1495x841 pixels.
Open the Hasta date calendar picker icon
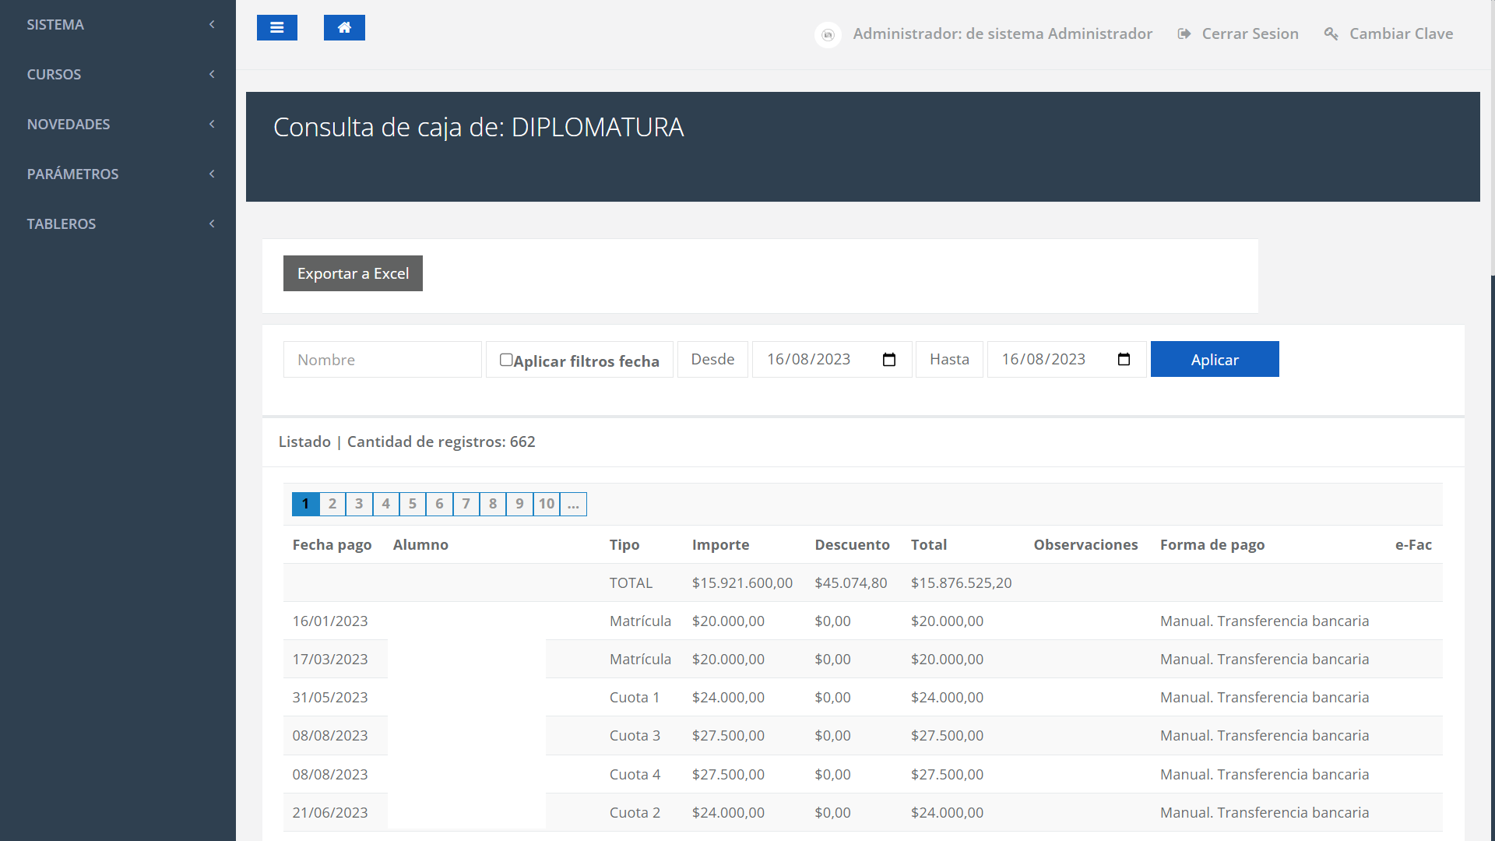point(1124,360)
